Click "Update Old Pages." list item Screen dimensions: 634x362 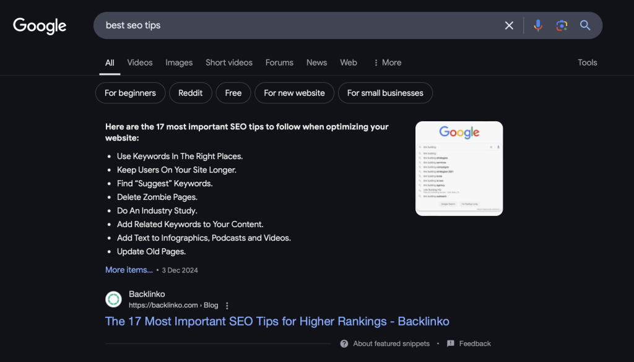pos(151,252)
